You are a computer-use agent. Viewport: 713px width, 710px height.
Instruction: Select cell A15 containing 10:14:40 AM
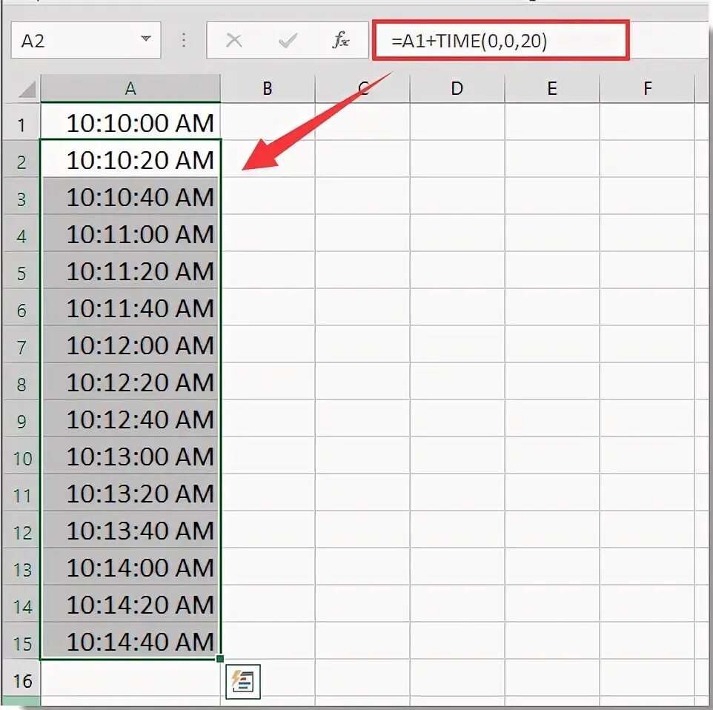pos(130,642)
